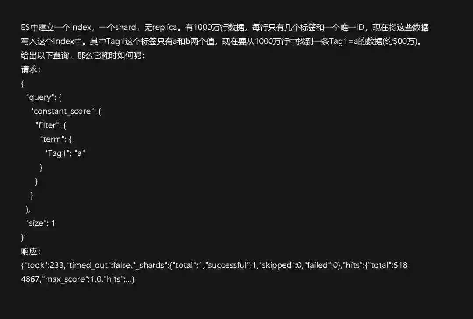Click the "constant_score" key
The width and height of the screenshot is (473, 319).
(64, 111)
